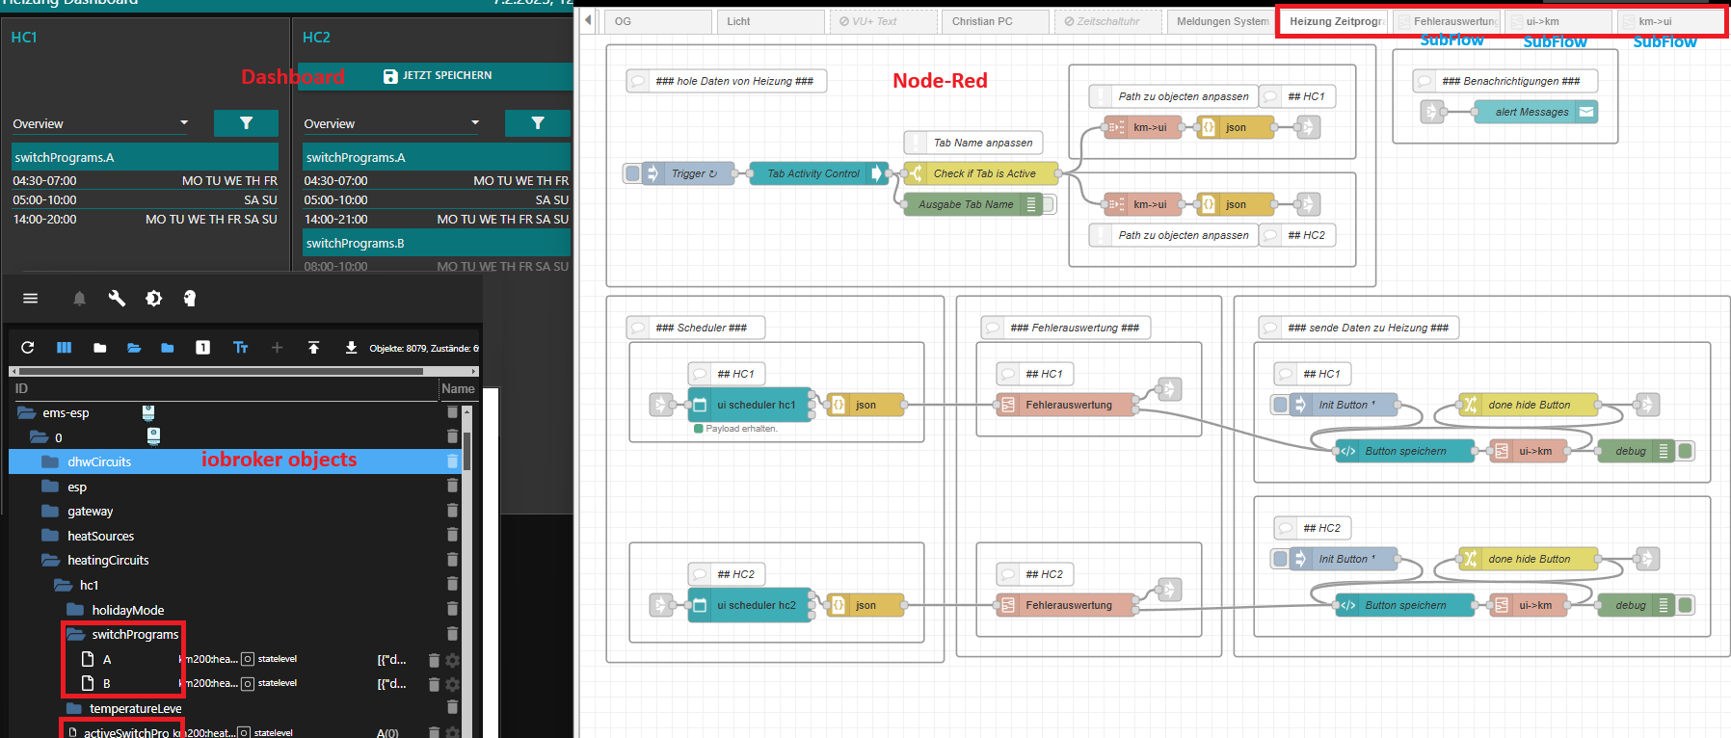Viewport: 1731px width, 738px height.
Task: Expand the holidayMode folder
Action: pyautogui.click(x=75, y=610)
